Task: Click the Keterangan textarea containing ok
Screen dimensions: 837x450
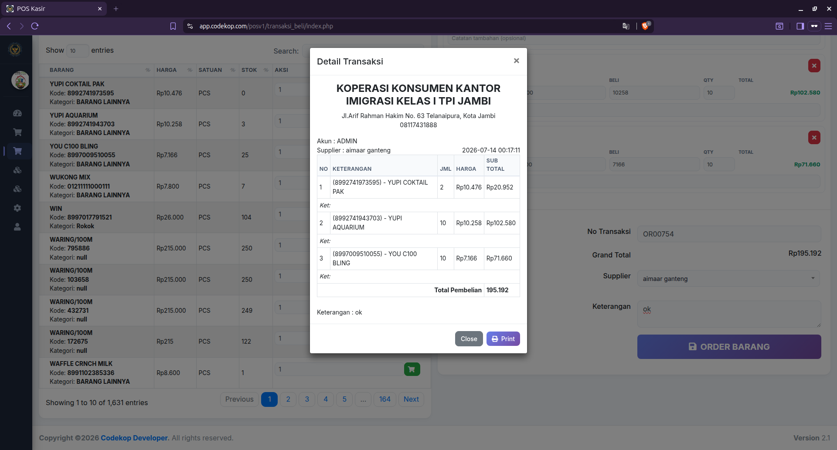Action: pos(729,314)
